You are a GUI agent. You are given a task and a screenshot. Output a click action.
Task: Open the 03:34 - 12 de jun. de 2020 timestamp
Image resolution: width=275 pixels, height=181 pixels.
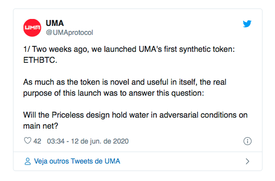coord(88,141)
